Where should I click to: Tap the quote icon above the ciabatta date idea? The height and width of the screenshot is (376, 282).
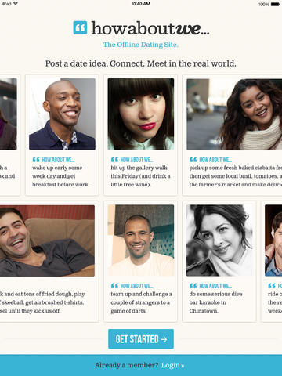(193, 159)
